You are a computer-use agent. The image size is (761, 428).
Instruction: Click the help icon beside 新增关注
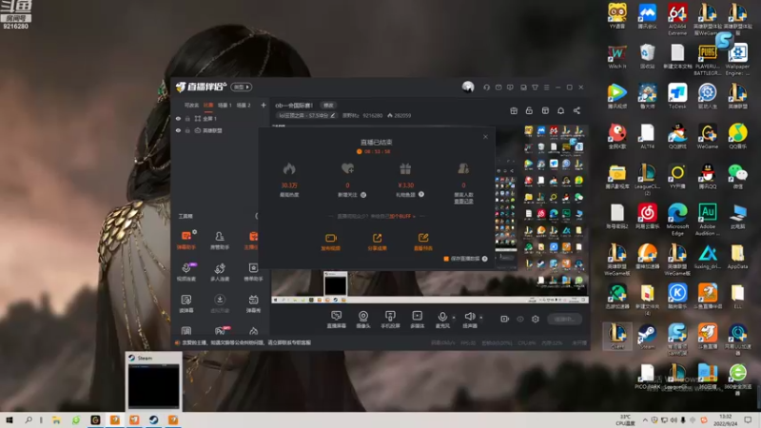tap(363, 195)
